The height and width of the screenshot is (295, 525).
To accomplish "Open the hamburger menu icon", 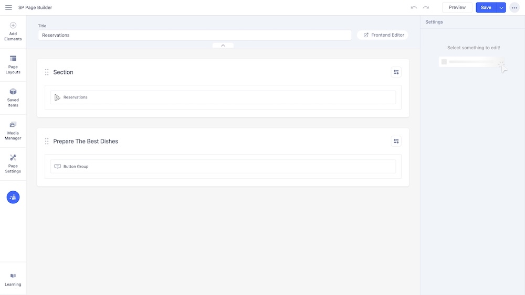I will pyautogui.click(x=8, y=7).
